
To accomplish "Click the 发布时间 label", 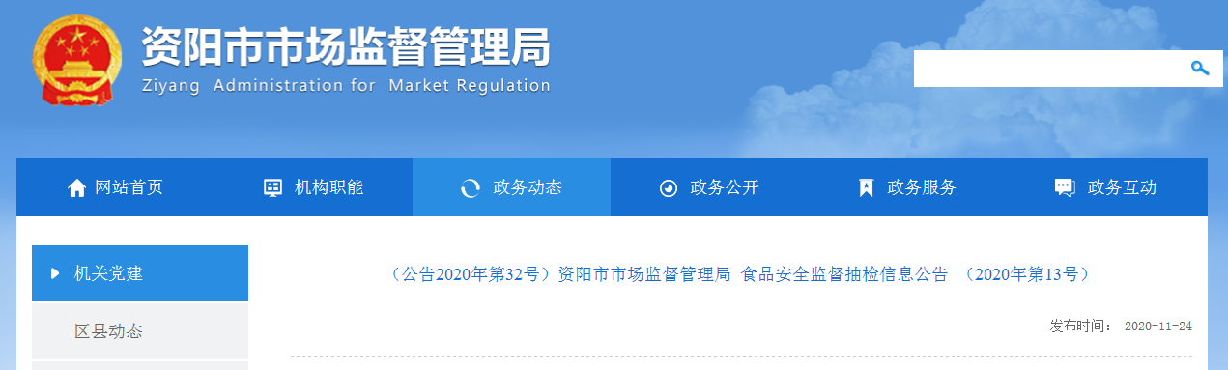I will pyautogui.click(x=1080, y=327).
